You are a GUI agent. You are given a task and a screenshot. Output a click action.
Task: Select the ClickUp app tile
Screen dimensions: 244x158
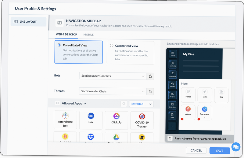pos(117,120)
